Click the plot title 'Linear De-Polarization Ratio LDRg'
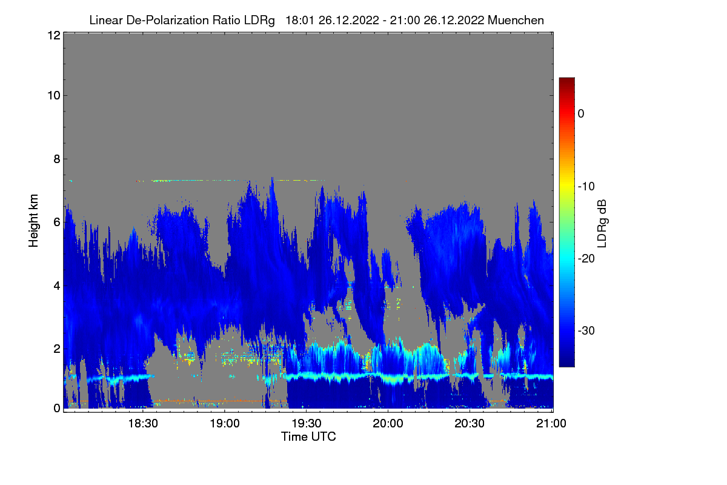The image size is (727, 485). tap(182, 20)
